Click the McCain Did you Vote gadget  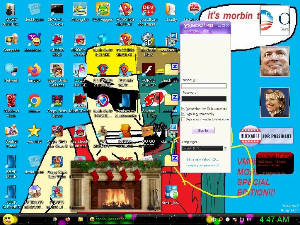275,62
